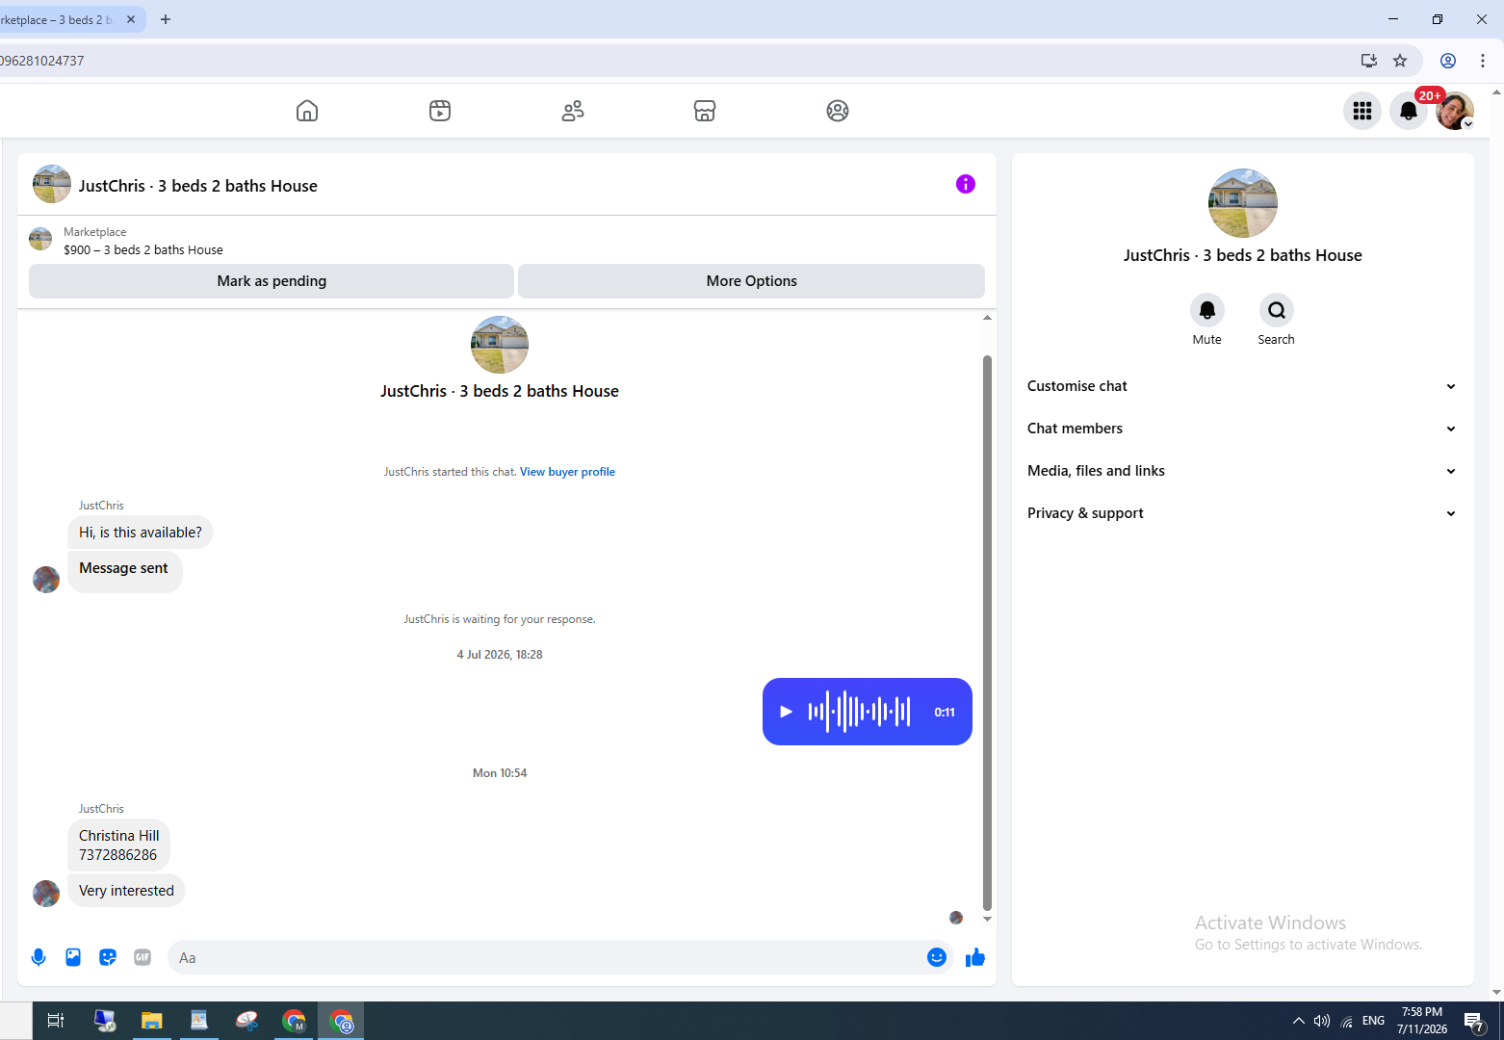The image size is (1504, 1040).
Task: Expand Media, files and links section
Action: pyautogui.click(x=1242, y=471)
